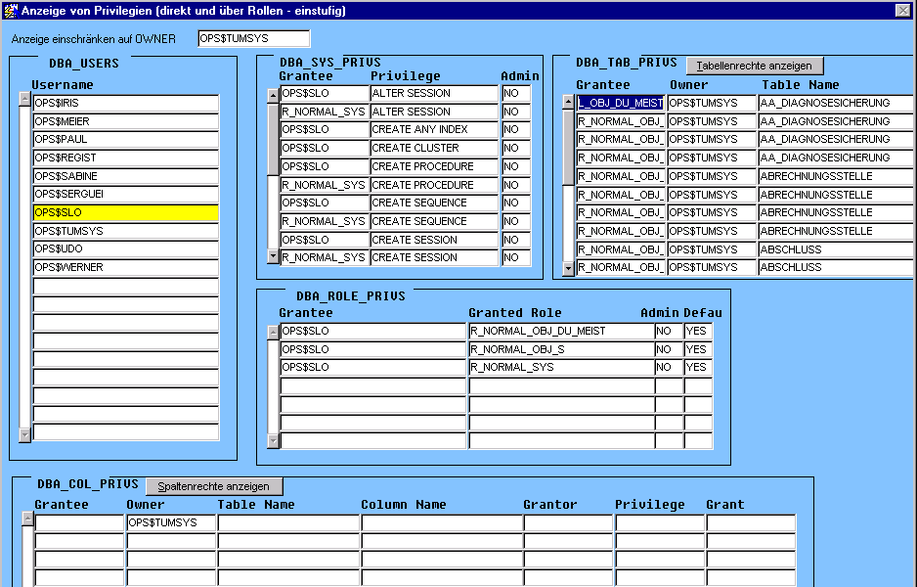This screenshot has height=587, width=917.
Task: Select the CREATE CLUSTER privilege row
Action: tap(433, 149)
